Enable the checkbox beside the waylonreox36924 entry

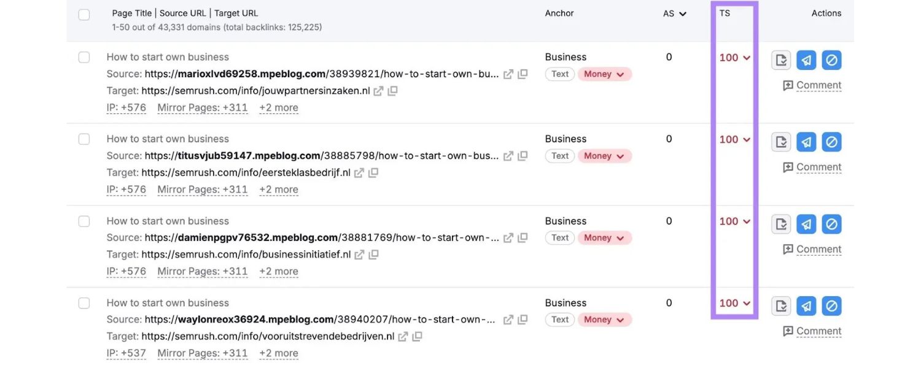[84, 302]
